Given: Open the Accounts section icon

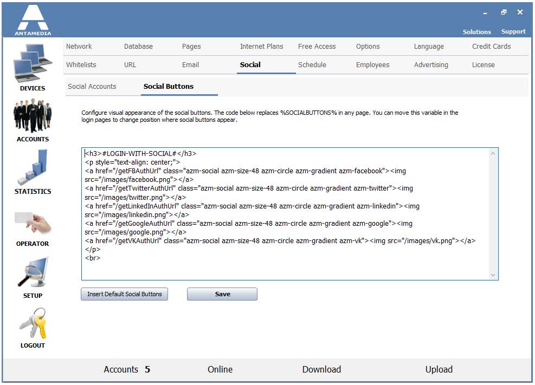Looking at the screenshot, I should pyautogui.click(x=33, y=115).
